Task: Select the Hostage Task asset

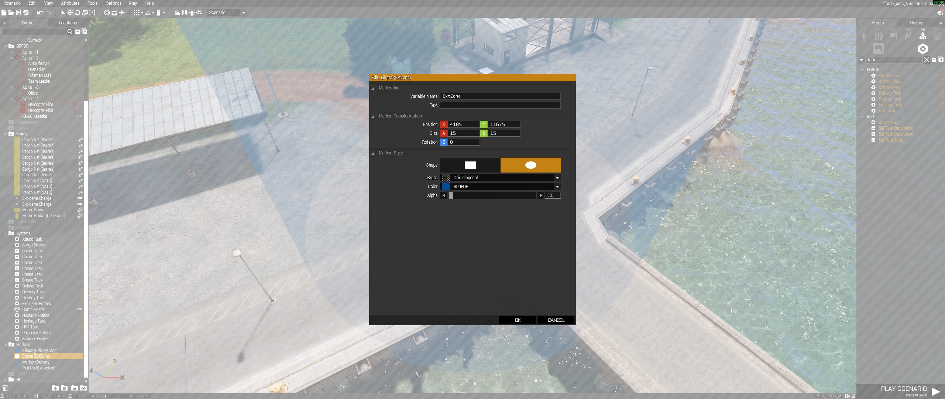Action: 890,105
